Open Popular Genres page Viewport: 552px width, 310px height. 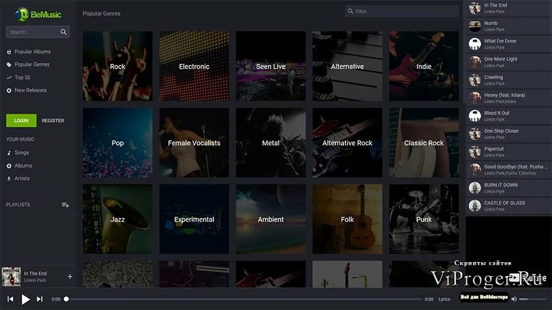(32, 65)
